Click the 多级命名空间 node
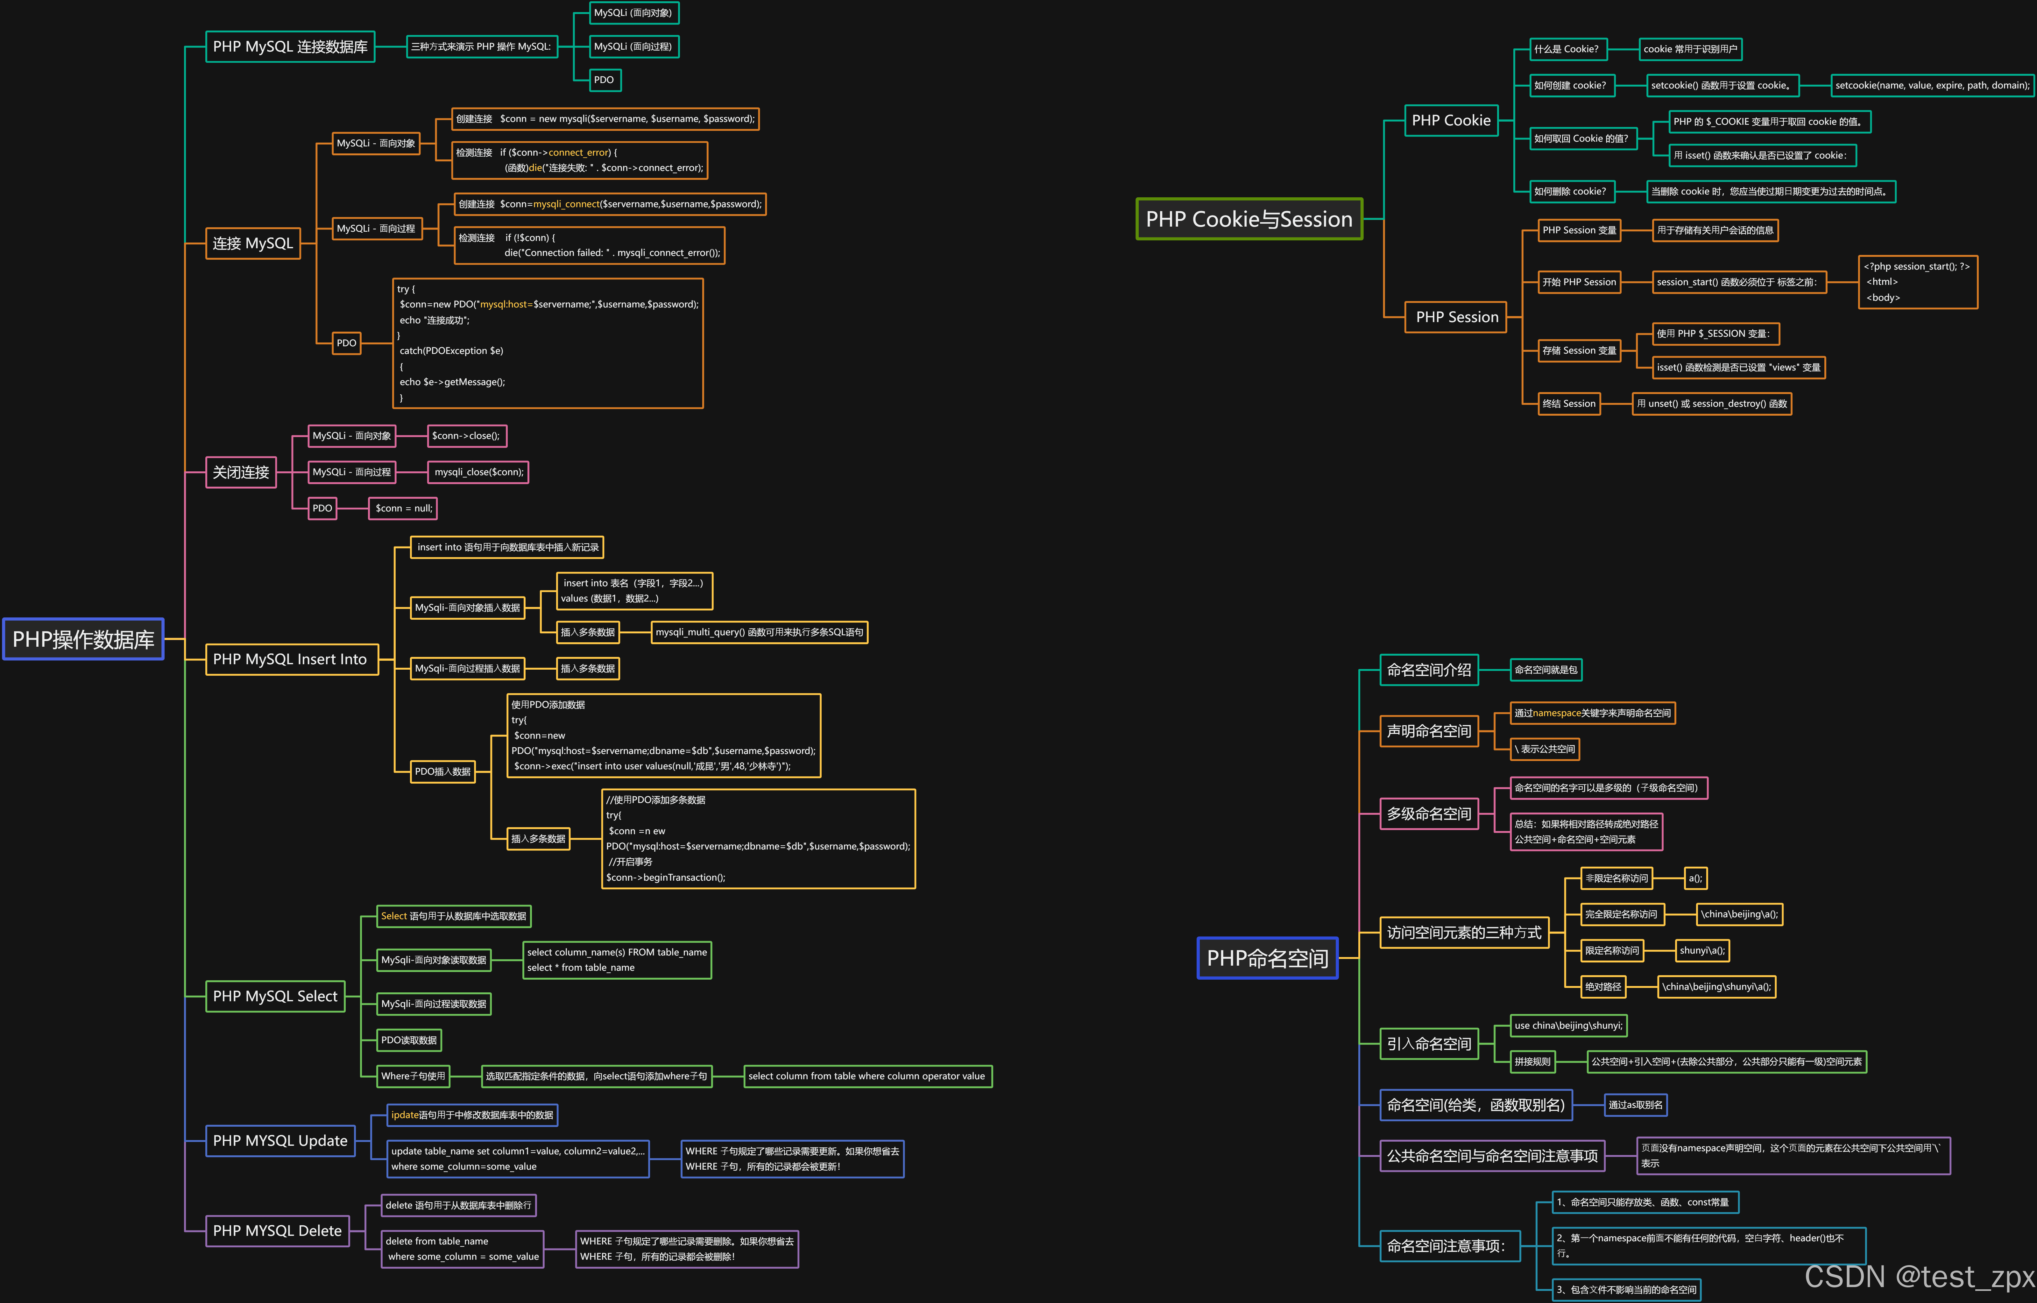Viewport: 2037px width, 1303px height. pos(1429,814)
